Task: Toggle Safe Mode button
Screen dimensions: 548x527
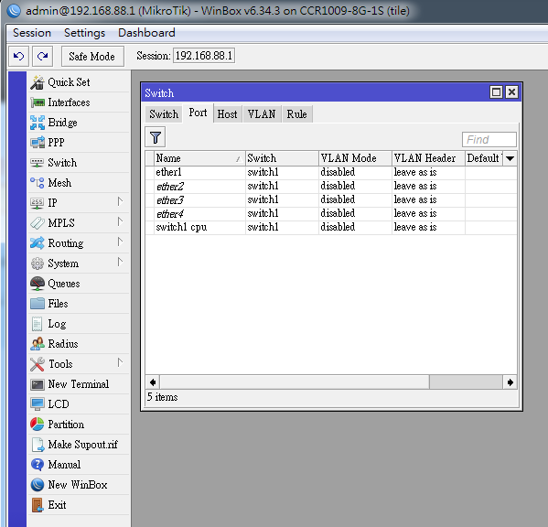Action: tap(92, 56)
